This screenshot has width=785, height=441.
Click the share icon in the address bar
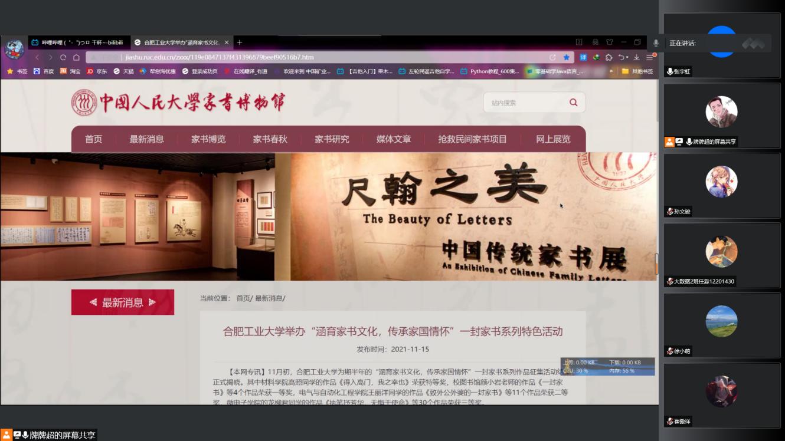coord(552,57)
